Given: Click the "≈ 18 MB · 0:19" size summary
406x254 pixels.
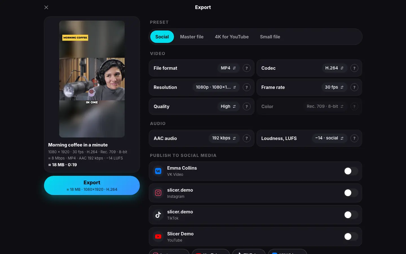Looking at the screenshot, I should point(63,165).
